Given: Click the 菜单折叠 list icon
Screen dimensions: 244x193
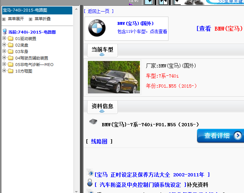Looking at the screenshot, I should 30,19.
